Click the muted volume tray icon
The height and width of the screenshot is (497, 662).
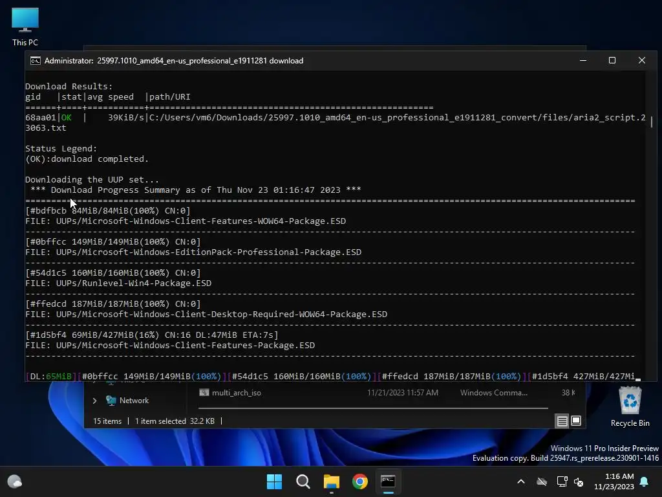point(579,481)
